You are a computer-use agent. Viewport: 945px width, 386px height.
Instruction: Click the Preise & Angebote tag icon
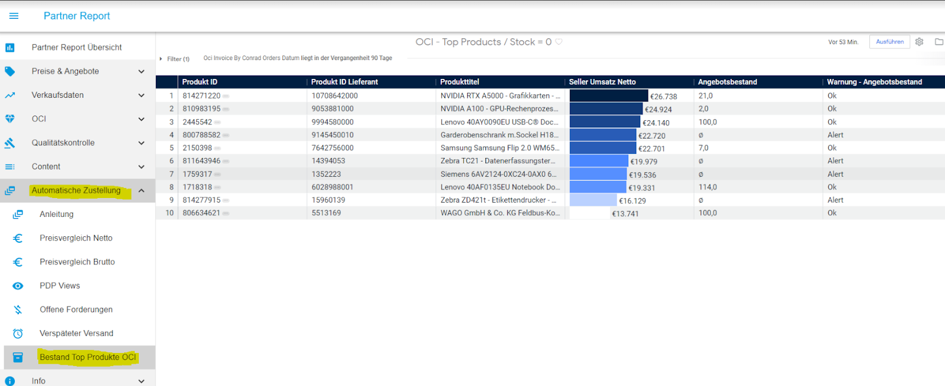10,71
